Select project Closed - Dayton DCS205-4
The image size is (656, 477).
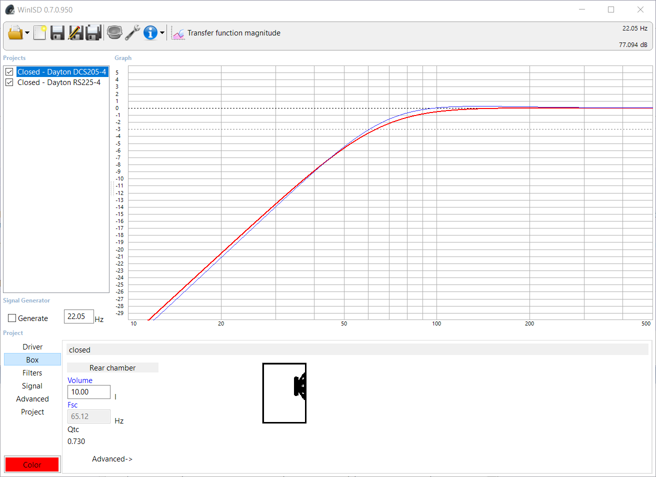[62, 72]
